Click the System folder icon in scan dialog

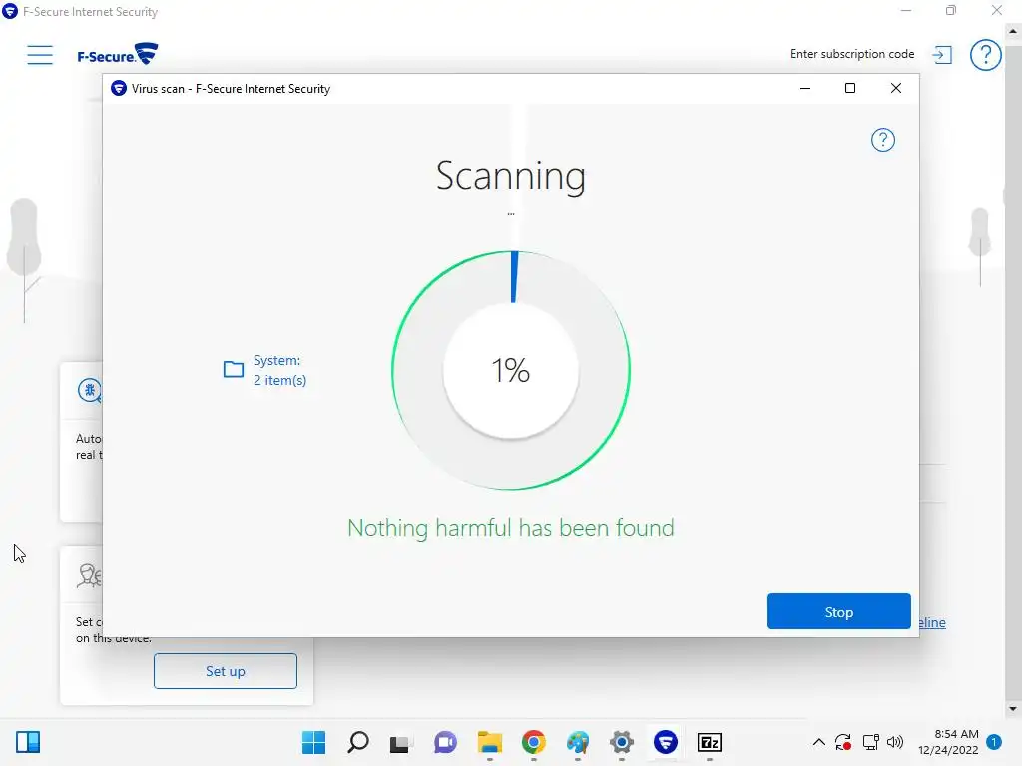234,369
